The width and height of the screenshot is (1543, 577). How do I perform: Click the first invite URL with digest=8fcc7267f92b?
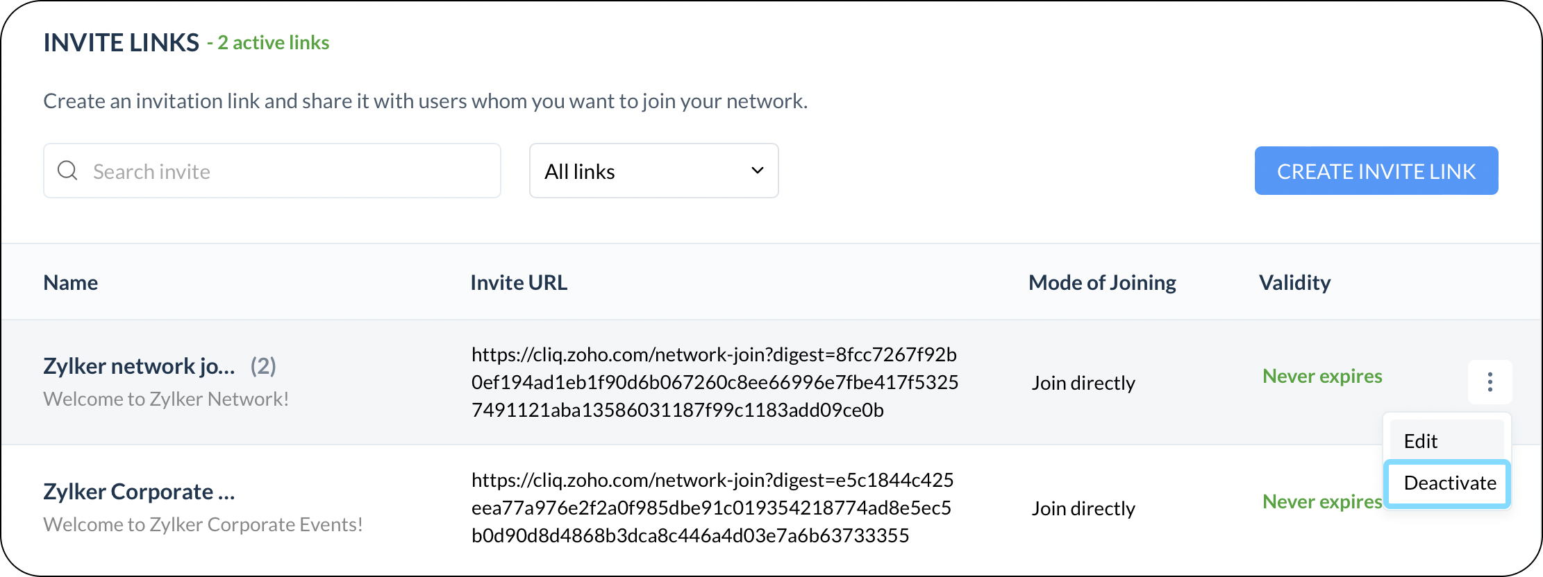pos(715,382)
